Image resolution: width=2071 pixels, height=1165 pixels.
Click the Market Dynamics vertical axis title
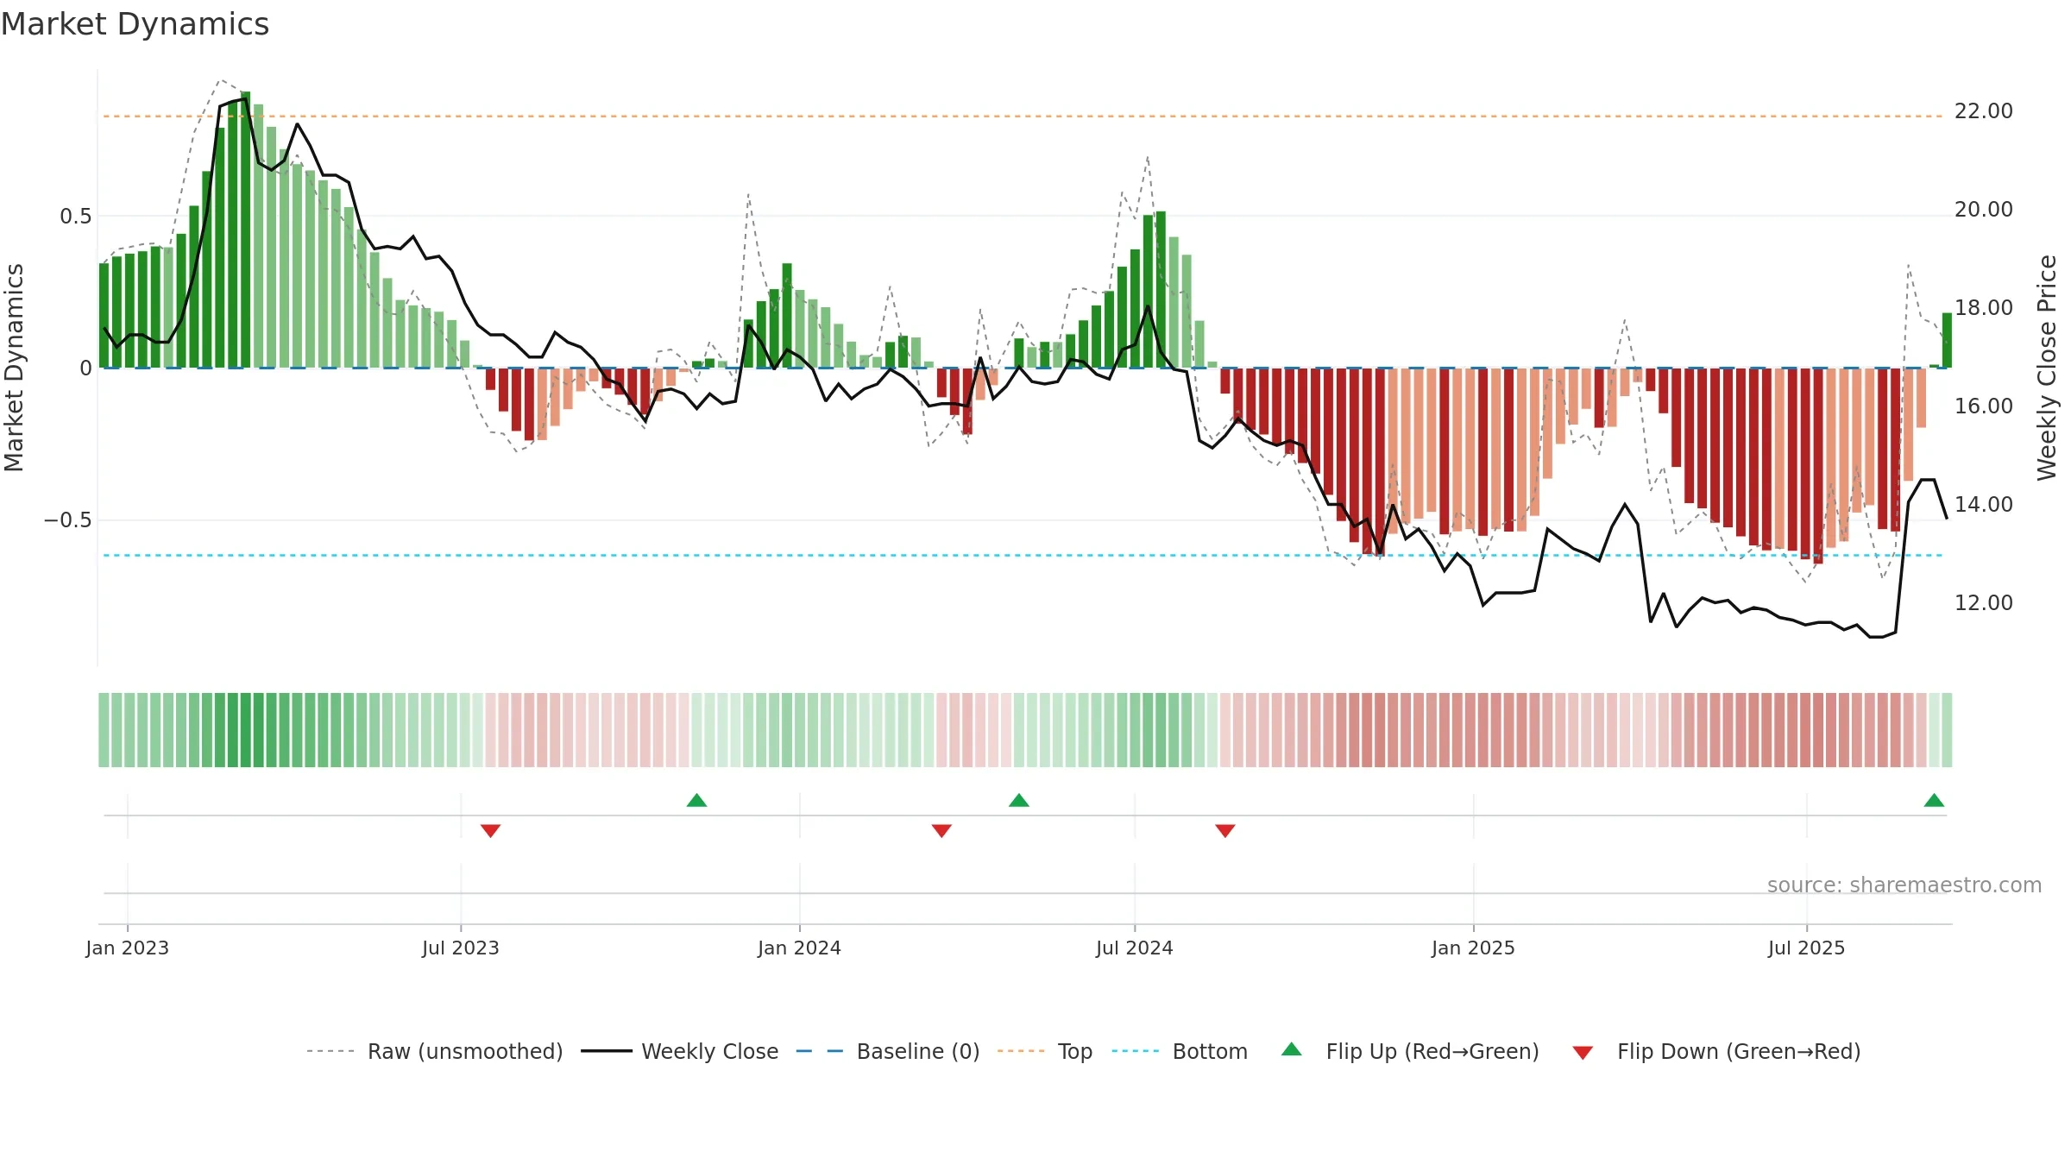point(14,368)
